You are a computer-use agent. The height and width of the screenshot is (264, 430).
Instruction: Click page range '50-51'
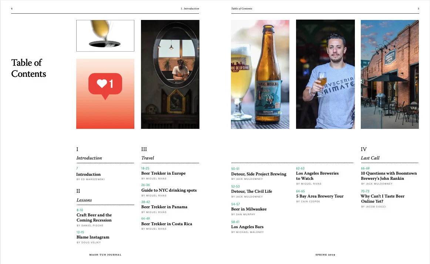[235, 169]
